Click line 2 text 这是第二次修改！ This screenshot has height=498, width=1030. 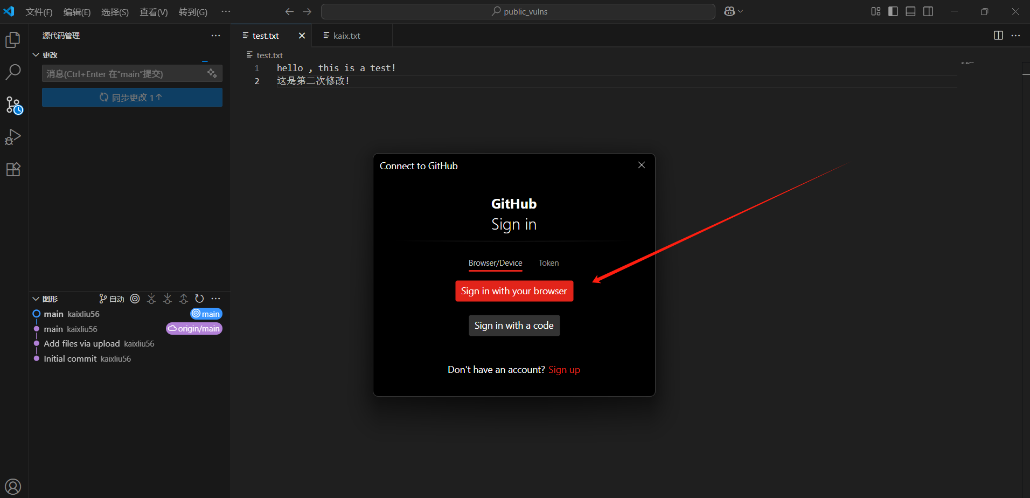pos(313,81)
